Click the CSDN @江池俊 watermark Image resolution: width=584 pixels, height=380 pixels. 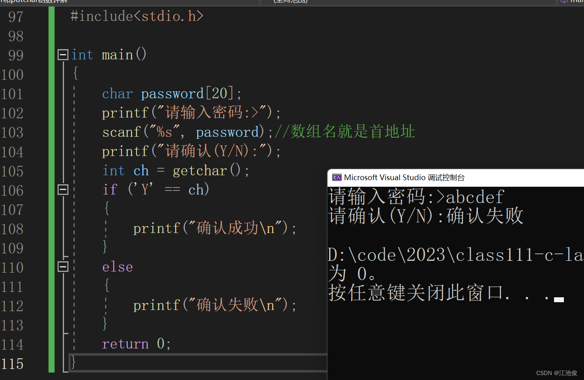(556, 373)
